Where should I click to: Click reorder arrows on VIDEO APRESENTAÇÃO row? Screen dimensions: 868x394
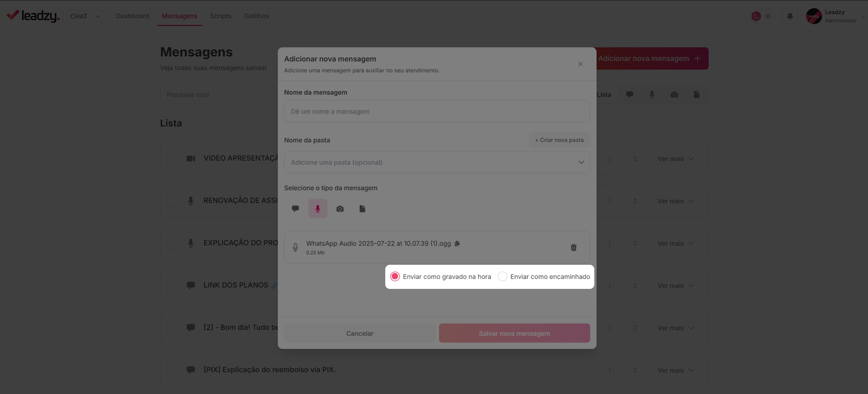(635, 159)
